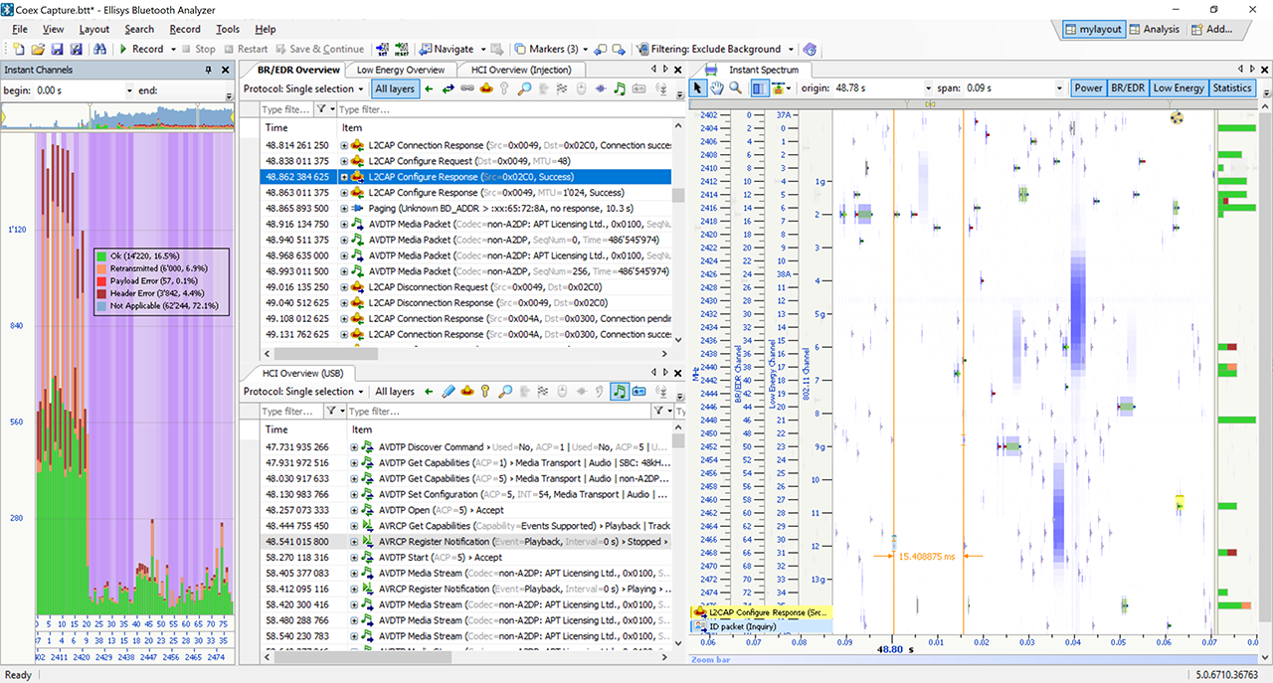Toggle the Low Energy spectrum display
The image size is (1273, 683).
click(x=1179, y=87)
